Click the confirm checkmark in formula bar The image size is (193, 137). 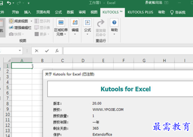47,51
